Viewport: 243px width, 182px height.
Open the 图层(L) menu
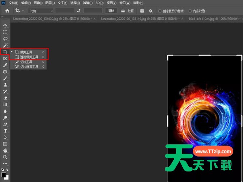[x=50, y=3]
